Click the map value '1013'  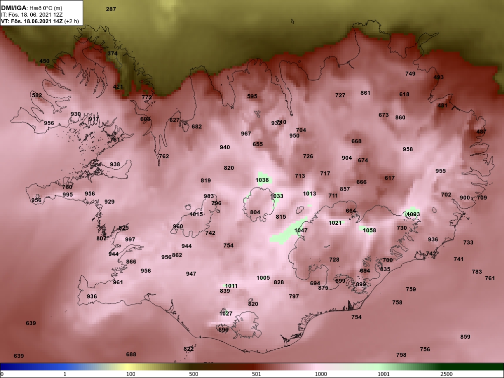point(309,194)
